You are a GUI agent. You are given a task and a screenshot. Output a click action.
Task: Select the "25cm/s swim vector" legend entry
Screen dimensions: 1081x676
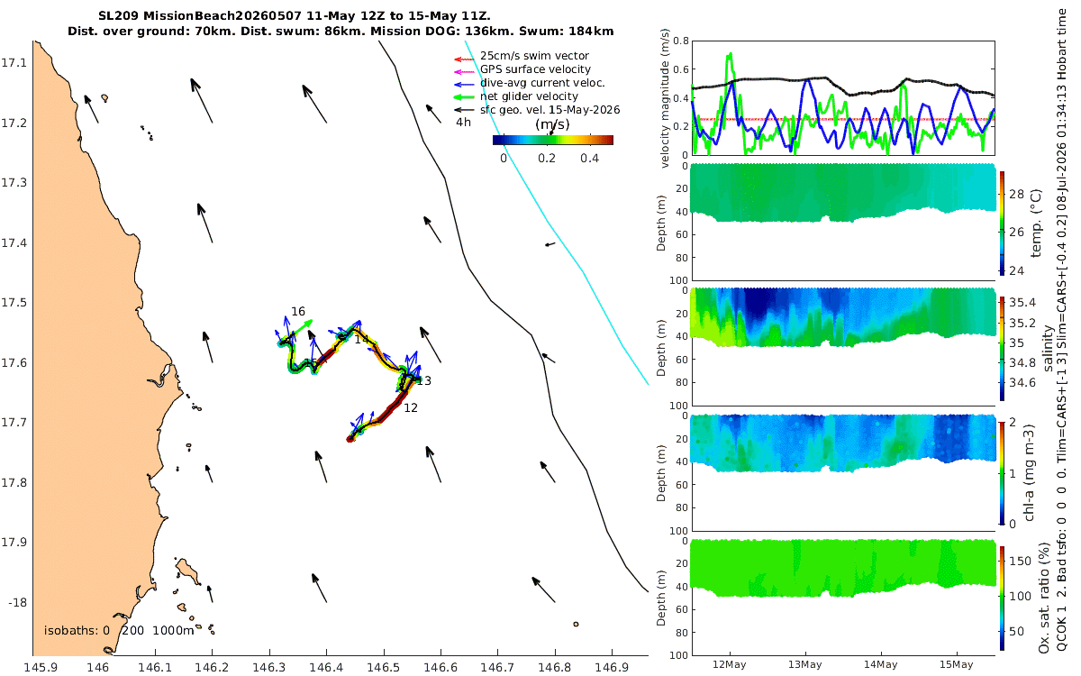click(535, 56)
